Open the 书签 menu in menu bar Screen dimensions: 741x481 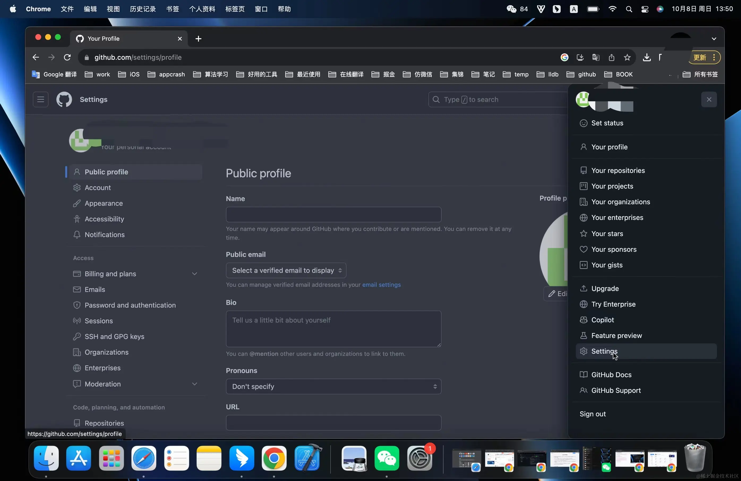point(173,9)
